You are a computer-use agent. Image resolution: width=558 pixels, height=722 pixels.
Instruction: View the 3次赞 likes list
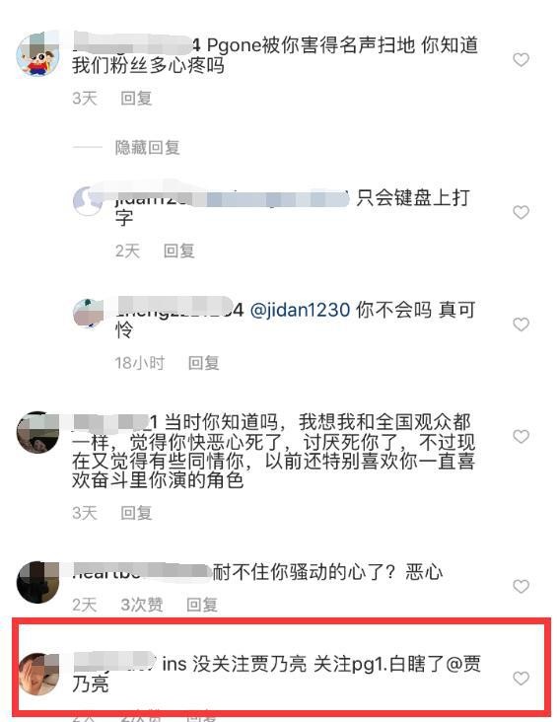point(142,605)
